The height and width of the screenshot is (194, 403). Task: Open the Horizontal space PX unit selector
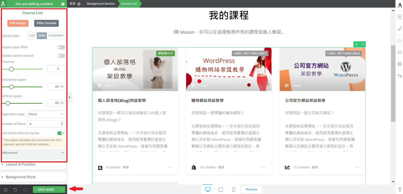62,87
